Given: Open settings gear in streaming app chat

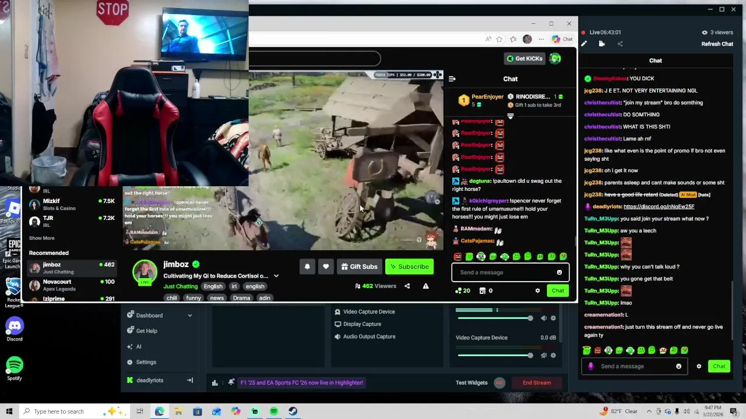Looking at the screenshot, I should [x=699, y=366].
